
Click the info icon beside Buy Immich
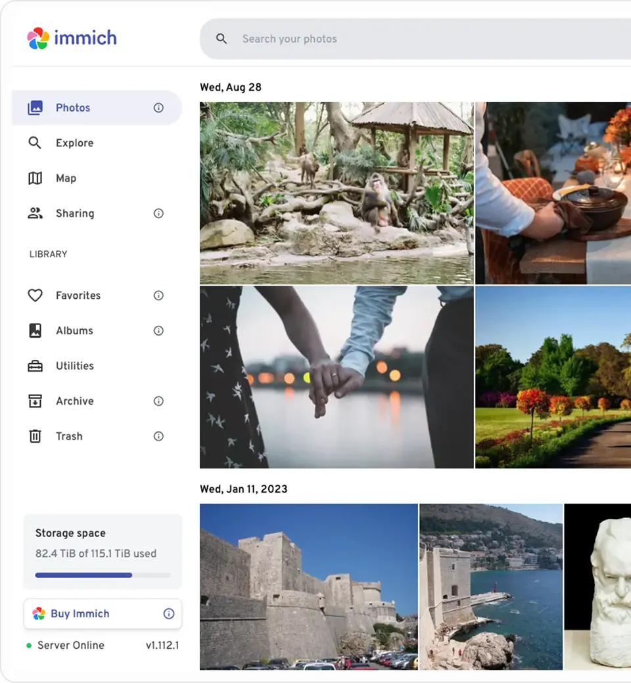click(170, 613)
